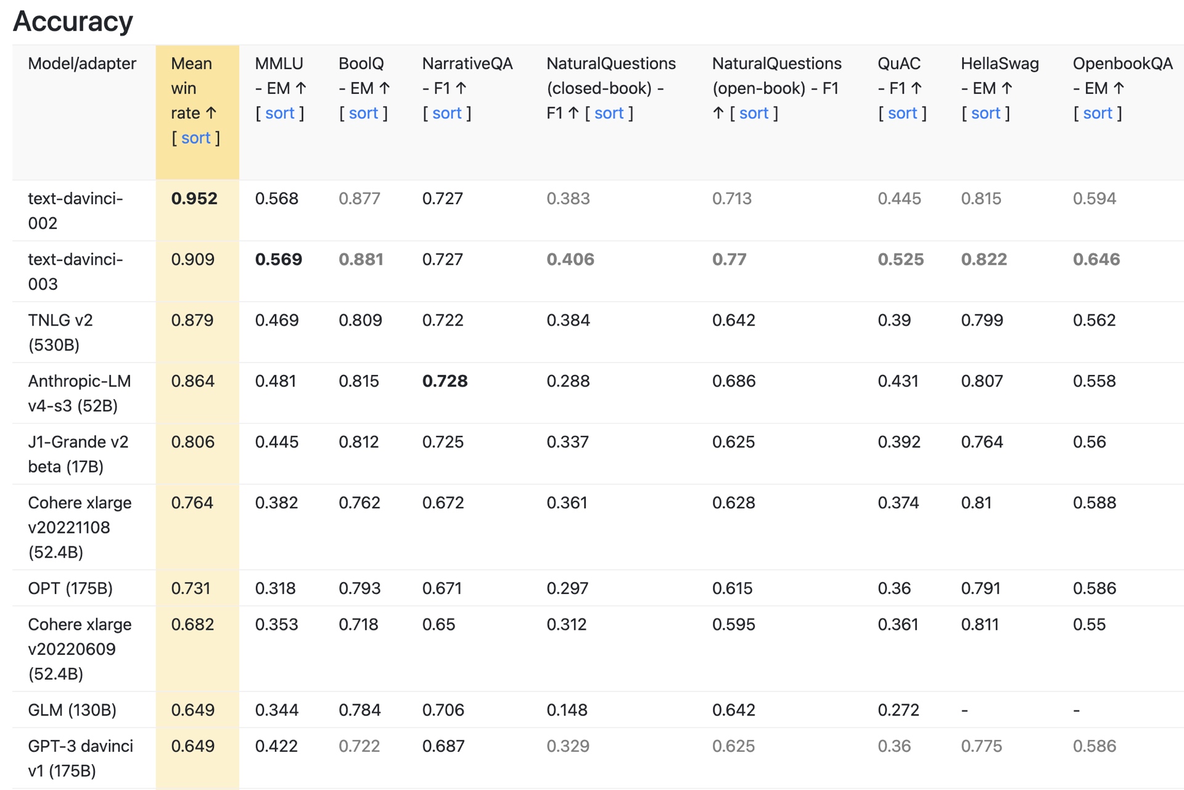
Task: Click the 0.682 mean win rate value
Action: tap(193, 624)
